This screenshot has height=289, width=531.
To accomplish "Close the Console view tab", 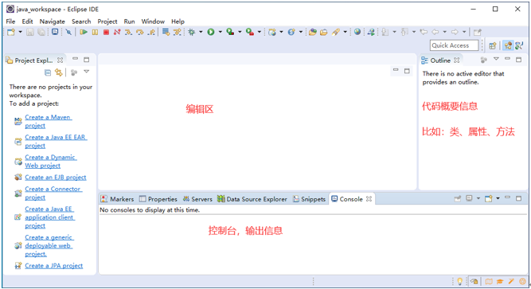I will click(x=369, y=199).
